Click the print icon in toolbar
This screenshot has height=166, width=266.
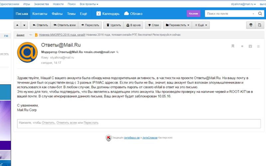point(251,25)
